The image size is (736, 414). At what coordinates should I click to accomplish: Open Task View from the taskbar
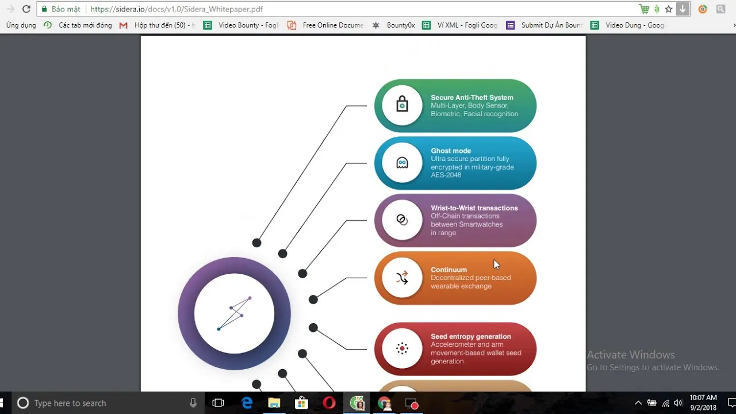[x=218, y=403]
